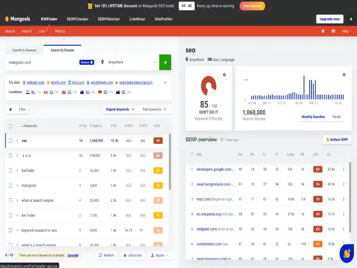Screen dimensions: 357x268
Task: Toggle the select-all keywords checkbox
Action: pyautogui.click(x=10, y=126)
